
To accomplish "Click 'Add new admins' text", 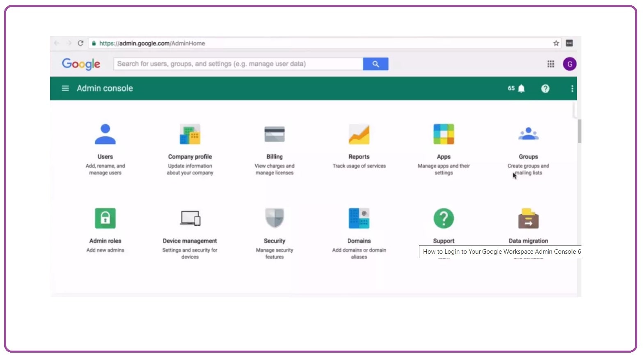I will pyautogui.click(x=105, y=250).
